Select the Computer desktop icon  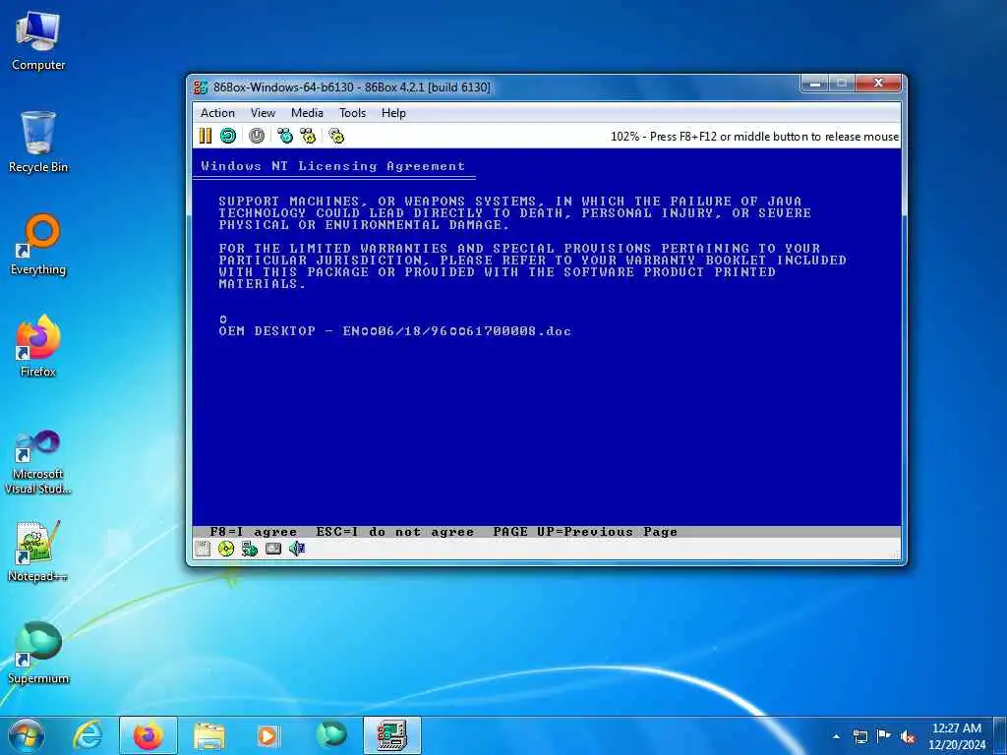(x=38, y=41)
